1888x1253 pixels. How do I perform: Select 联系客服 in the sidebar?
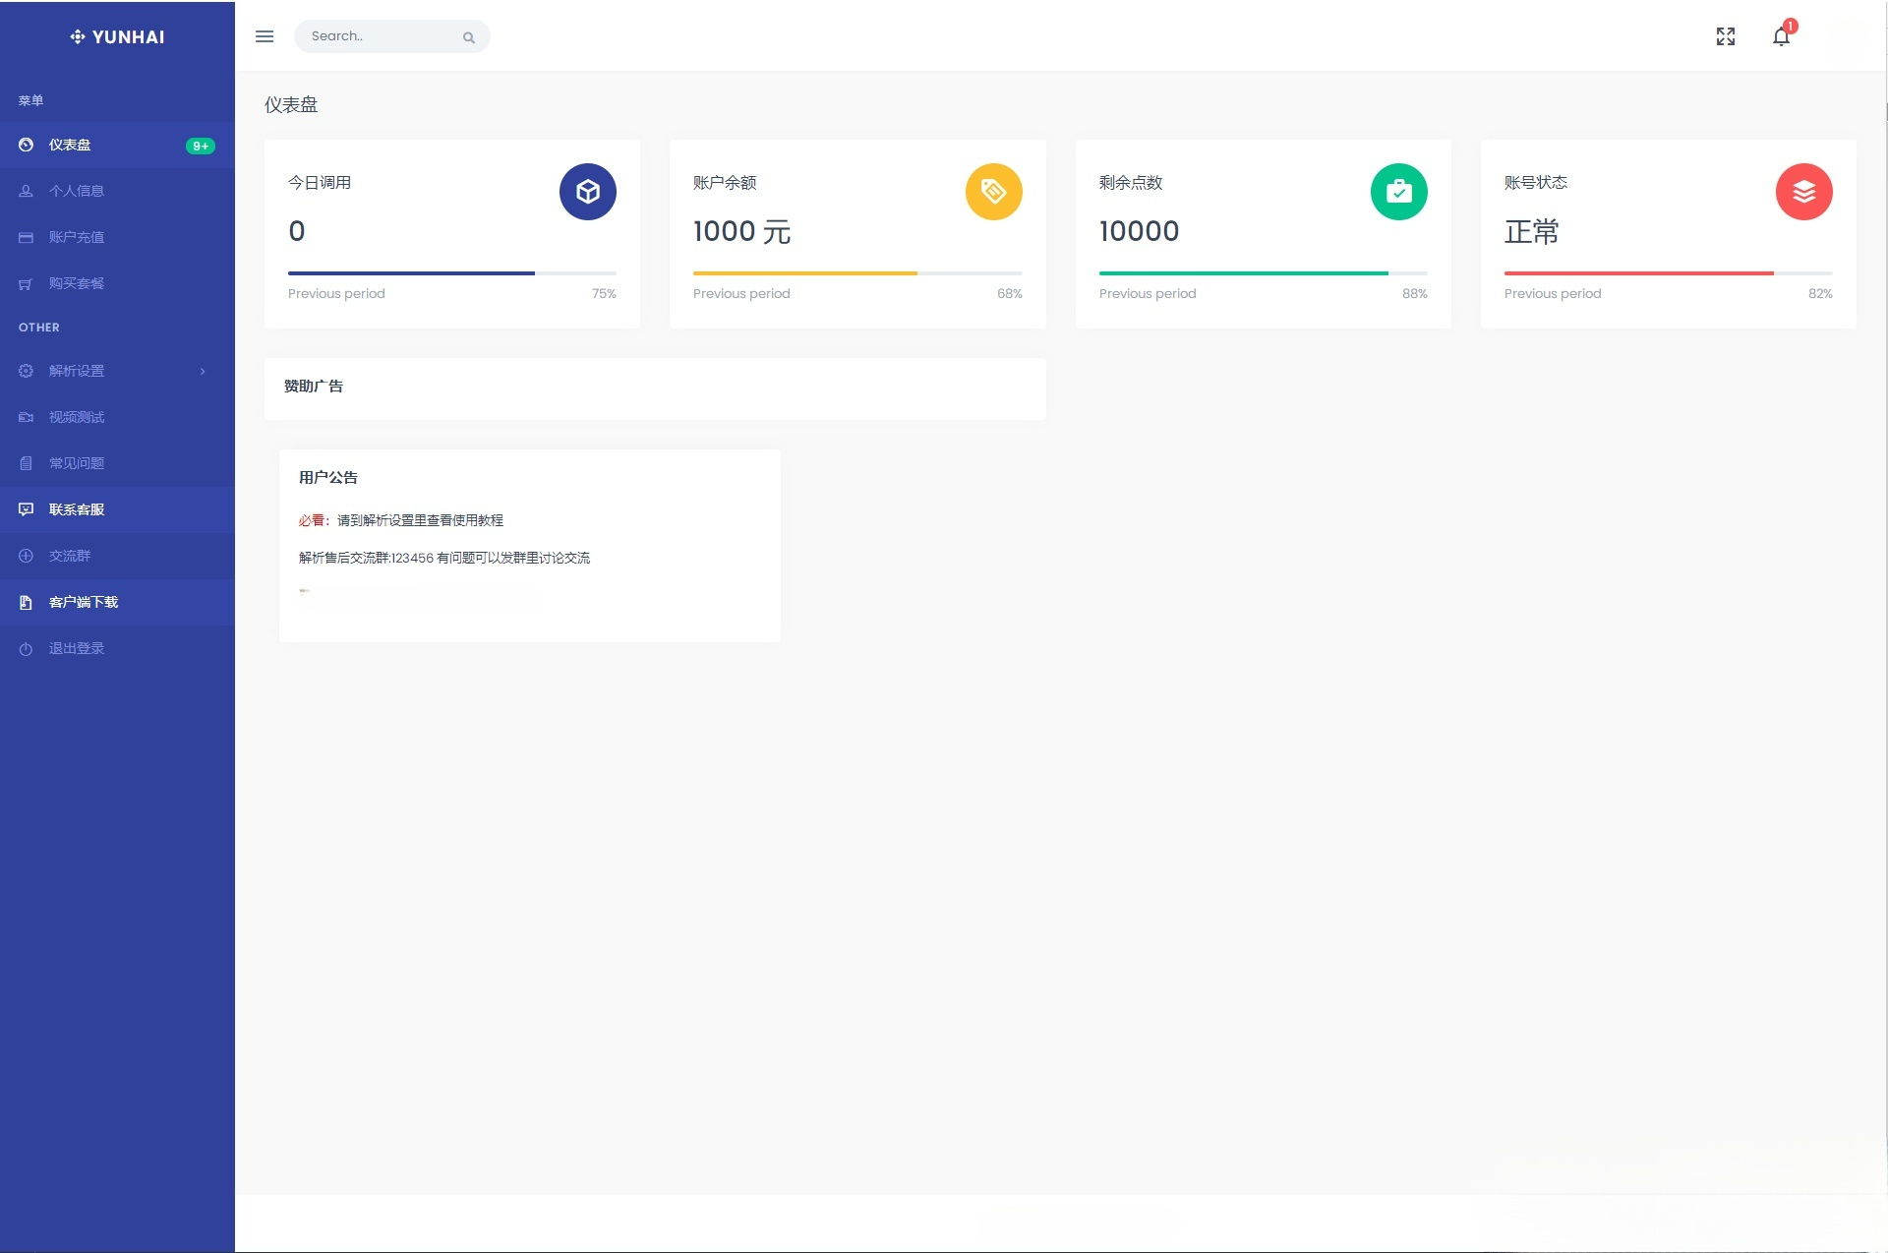[x=78, y=509]
